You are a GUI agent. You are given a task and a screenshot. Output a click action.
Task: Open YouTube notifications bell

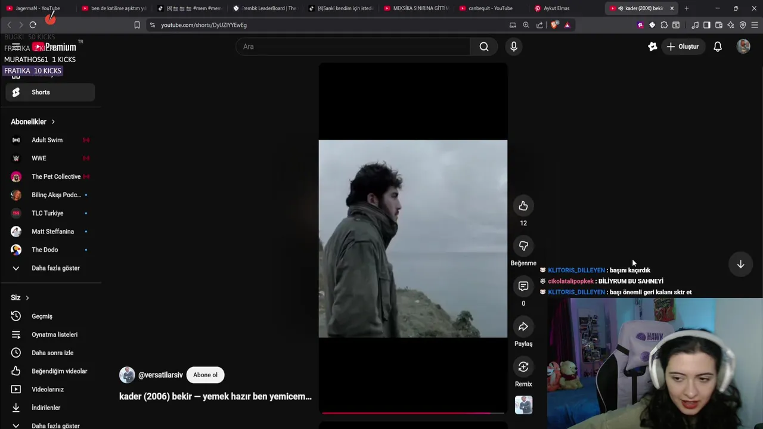point(718,46)
